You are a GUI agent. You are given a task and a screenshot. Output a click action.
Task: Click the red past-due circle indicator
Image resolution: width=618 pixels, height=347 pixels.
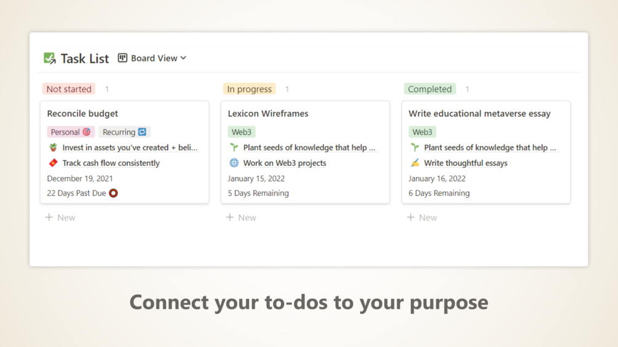pos(113,193)
